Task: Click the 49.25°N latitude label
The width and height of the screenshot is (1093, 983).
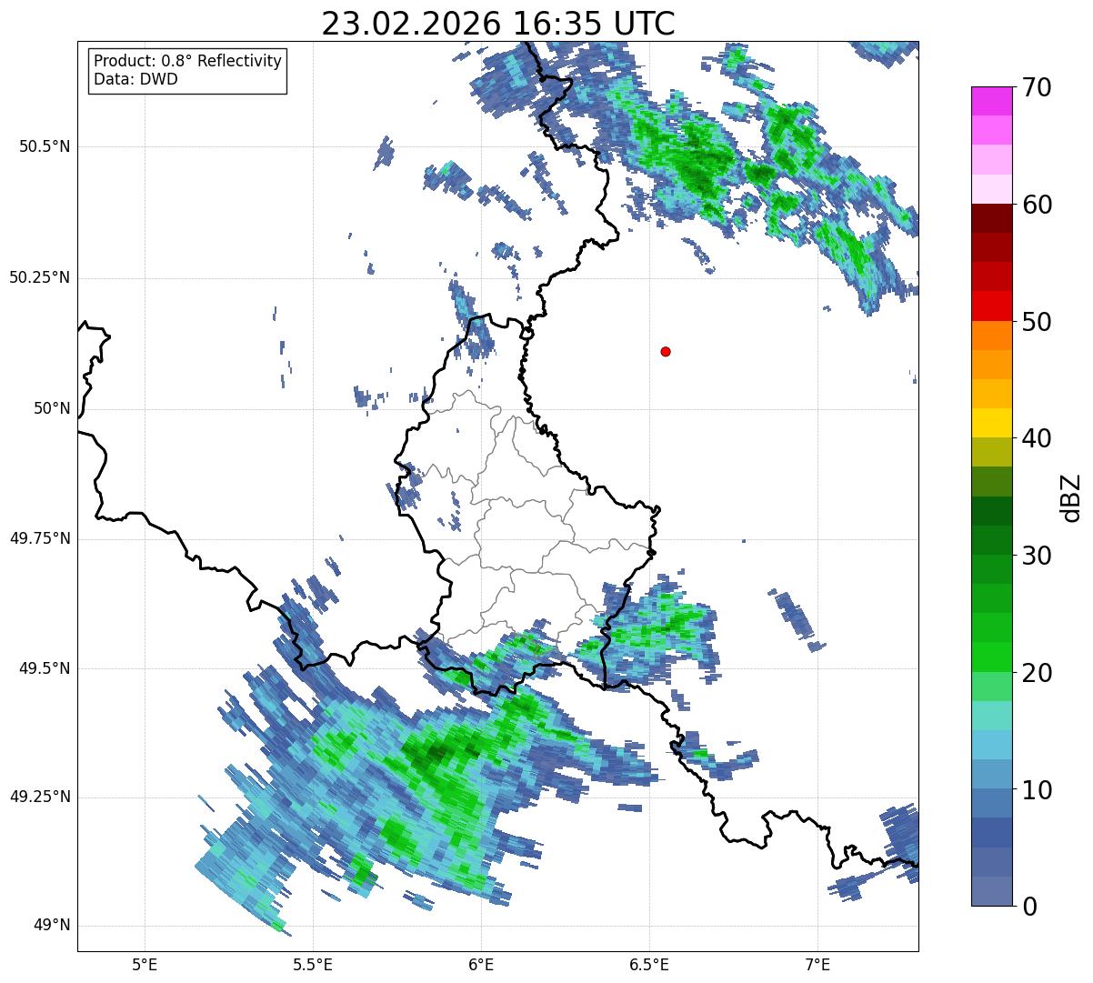Action: pyautogui.click(x=39, y=797)
